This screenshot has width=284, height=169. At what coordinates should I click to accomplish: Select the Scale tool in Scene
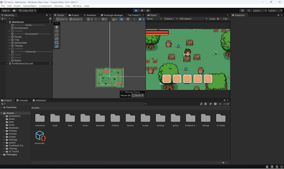[x=56, y=39]
